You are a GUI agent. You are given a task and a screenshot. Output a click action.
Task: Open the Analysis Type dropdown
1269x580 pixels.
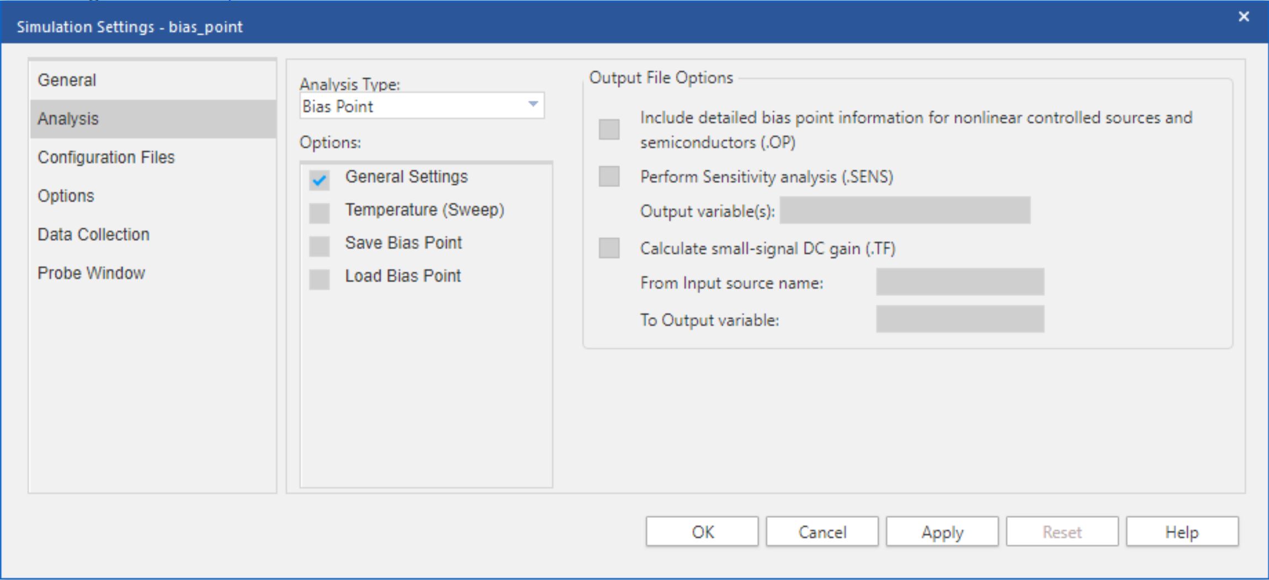click(421, 105)
